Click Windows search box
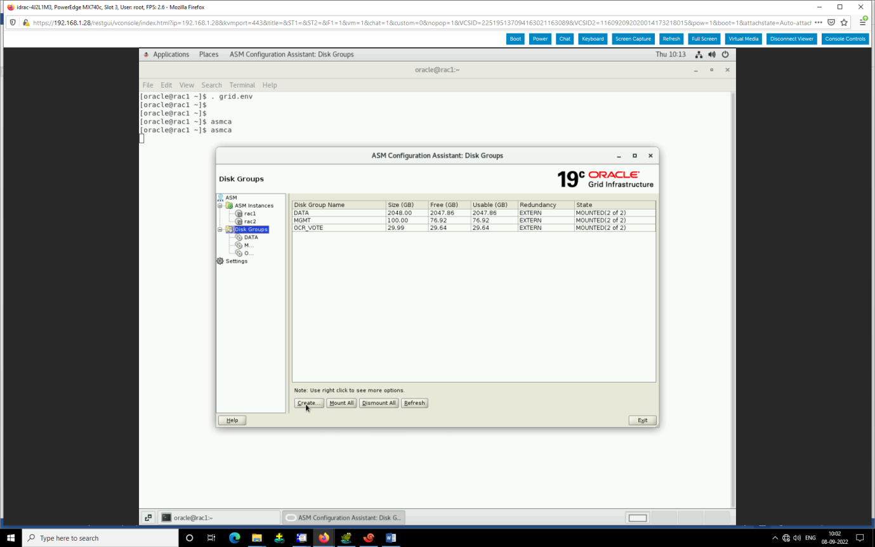Image resolution: width=875 pixels, height=547 pixels. click(x=100, y=537)
